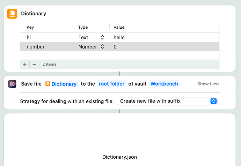Click the small orange icon in Dictionary token

48,84
